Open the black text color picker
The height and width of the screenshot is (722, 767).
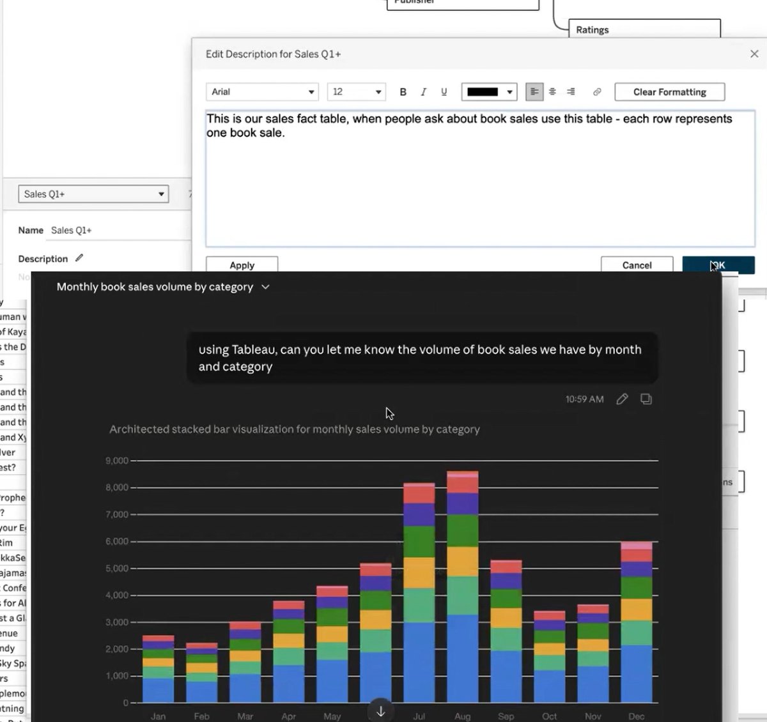(490, 92)
